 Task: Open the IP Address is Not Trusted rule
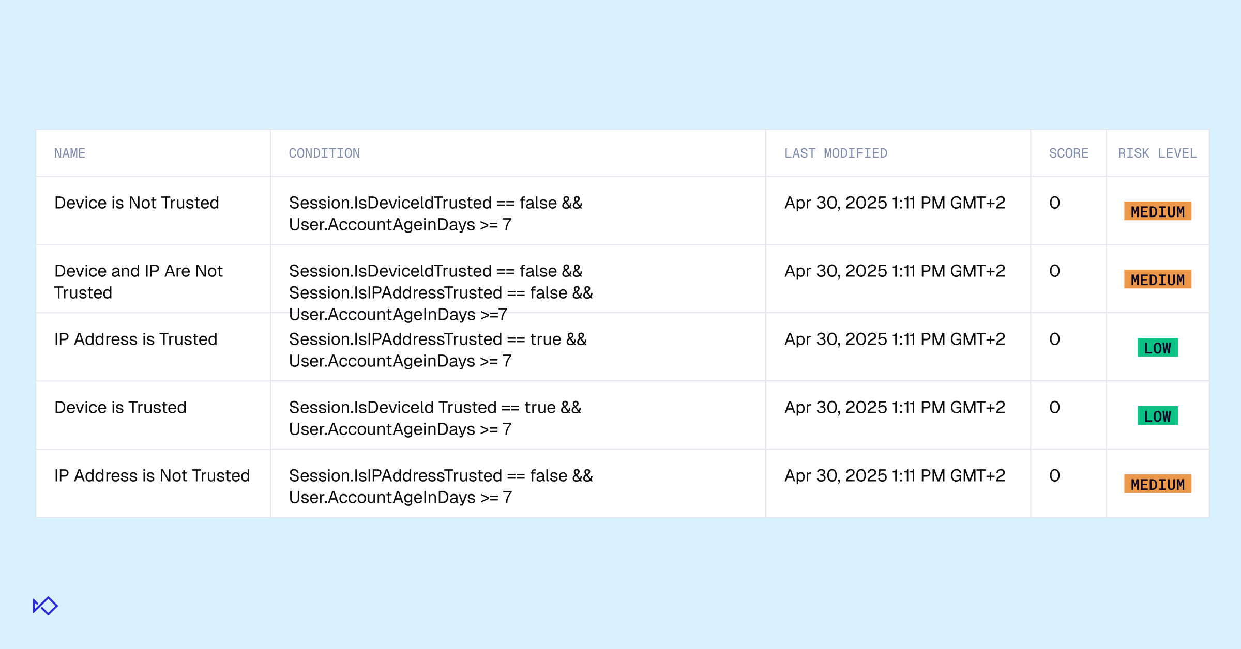[x=152, y=475]
